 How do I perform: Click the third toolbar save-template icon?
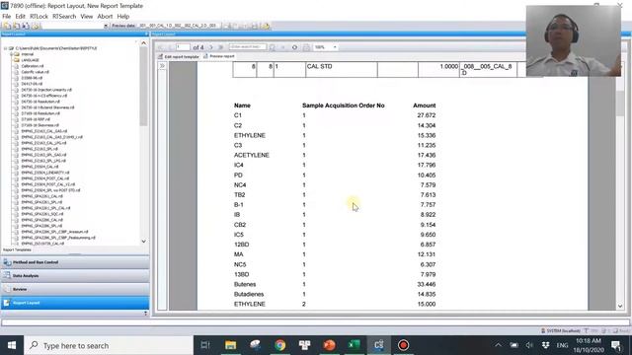pyautogui.click(x=26, y=26)
